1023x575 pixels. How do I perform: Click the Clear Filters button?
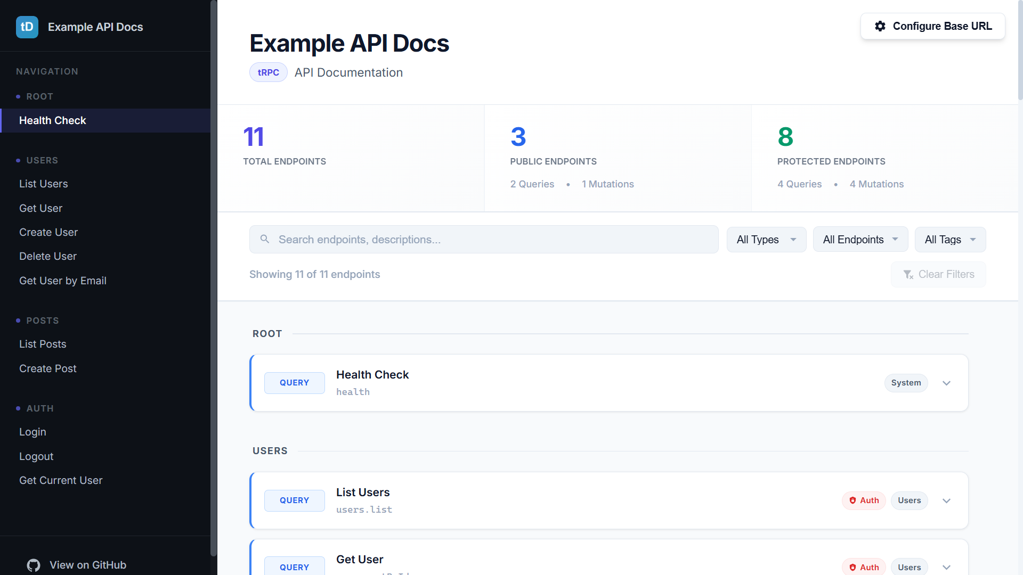(x=938, y=275)
